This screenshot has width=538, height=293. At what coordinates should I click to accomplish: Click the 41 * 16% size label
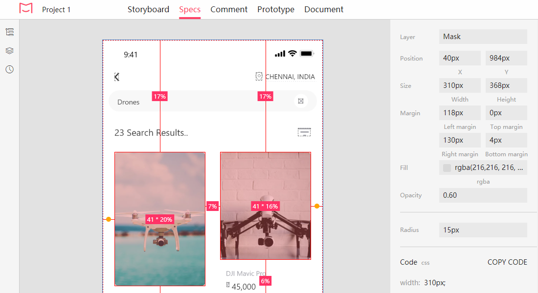click(x=266, y=206)
